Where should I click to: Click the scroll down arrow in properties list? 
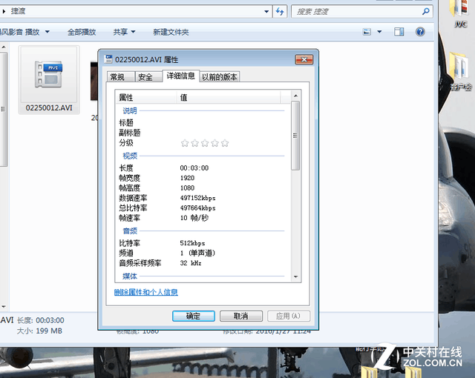295,276
